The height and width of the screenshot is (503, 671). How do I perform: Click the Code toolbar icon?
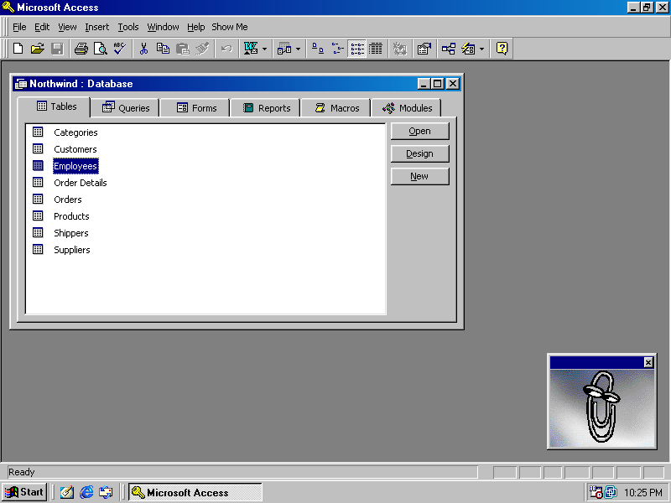[x=400, y=49]
